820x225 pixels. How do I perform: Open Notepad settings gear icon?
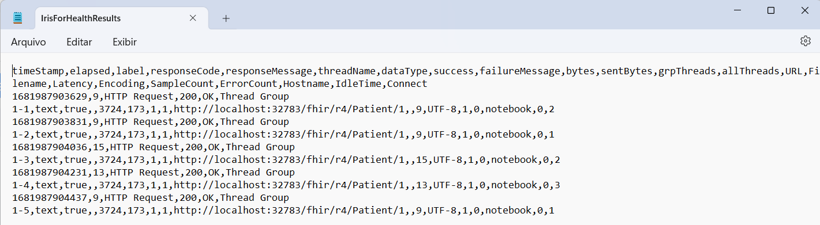click(806, 41)
